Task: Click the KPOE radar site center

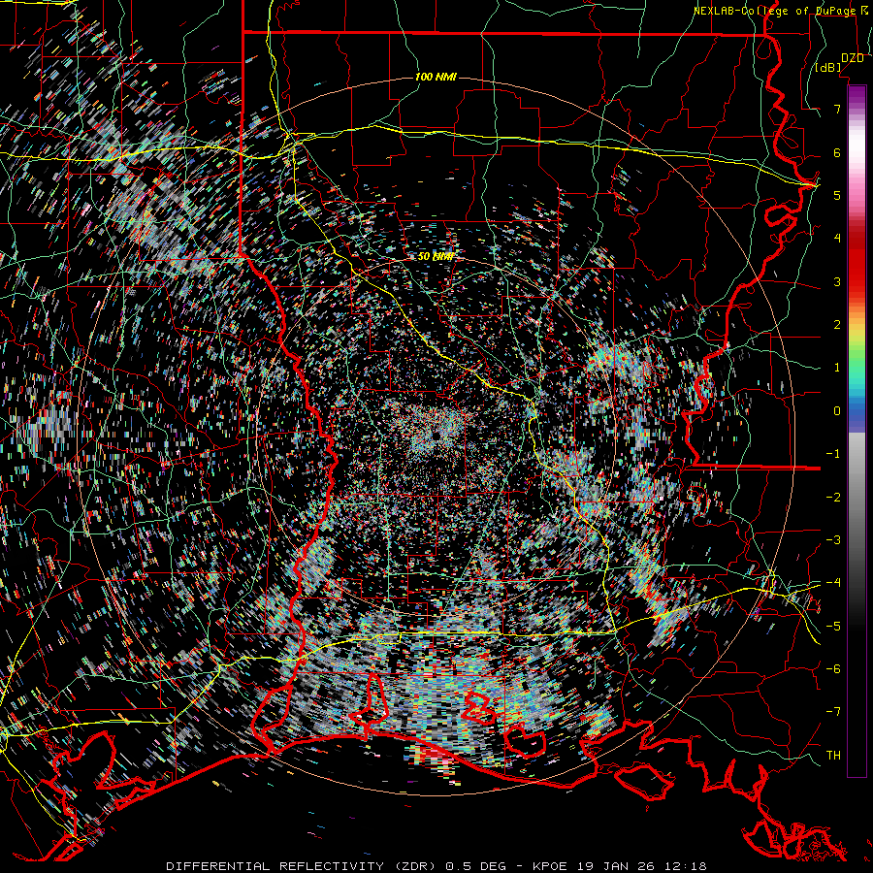Action: (x=436, y=433)
